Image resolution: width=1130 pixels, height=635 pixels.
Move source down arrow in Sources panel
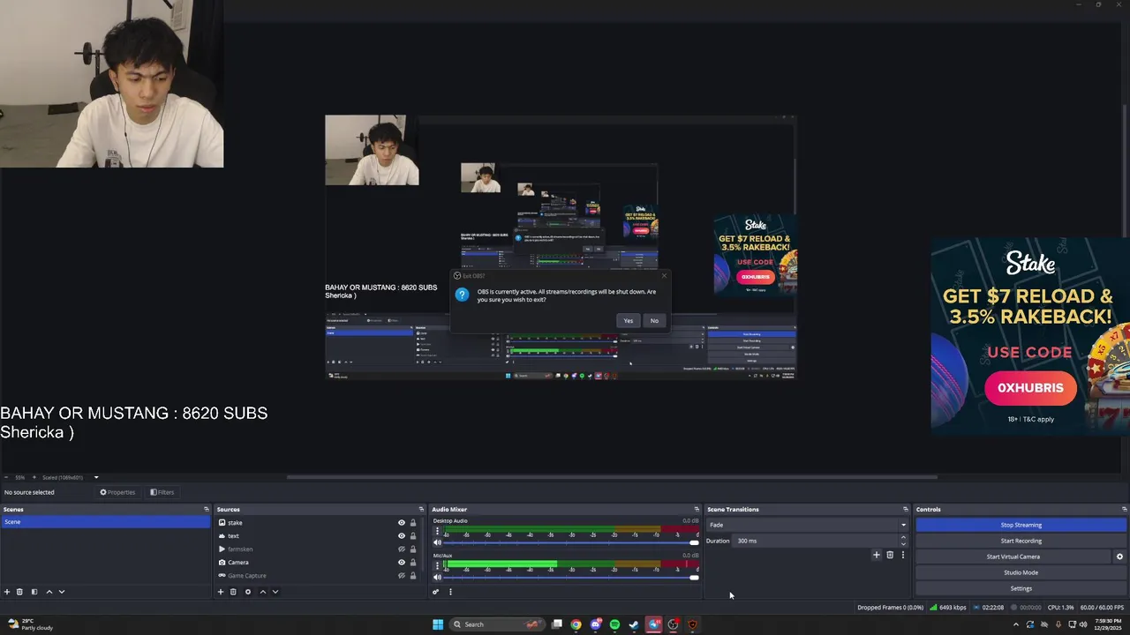point(275,592)
